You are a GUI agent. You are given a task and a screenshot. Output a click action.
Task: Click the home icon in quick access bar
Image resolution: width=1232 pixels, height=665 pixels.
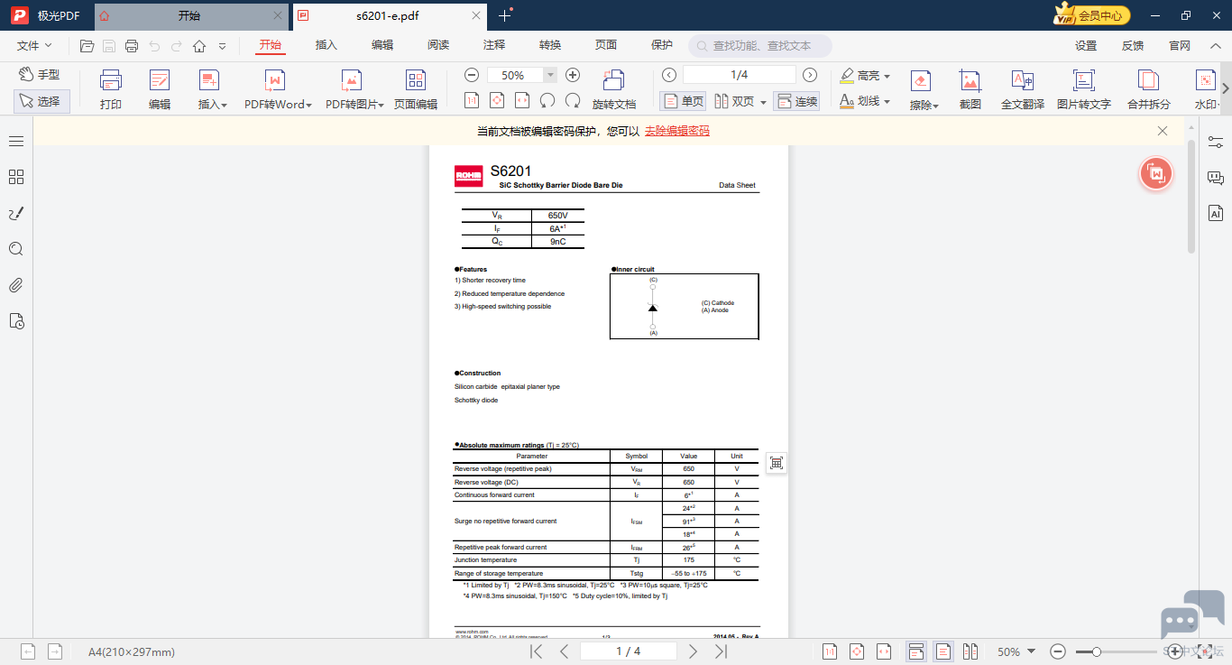pyautogui.click(x=199, y=46)
